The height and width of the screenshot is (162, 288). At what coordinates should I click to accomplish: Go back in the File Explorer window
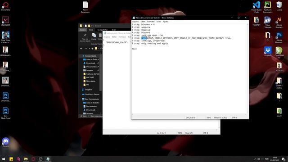point(81,49)
